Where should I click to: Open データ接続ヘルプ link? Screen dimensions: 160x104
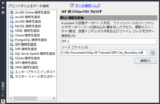(x=88, y=6)
